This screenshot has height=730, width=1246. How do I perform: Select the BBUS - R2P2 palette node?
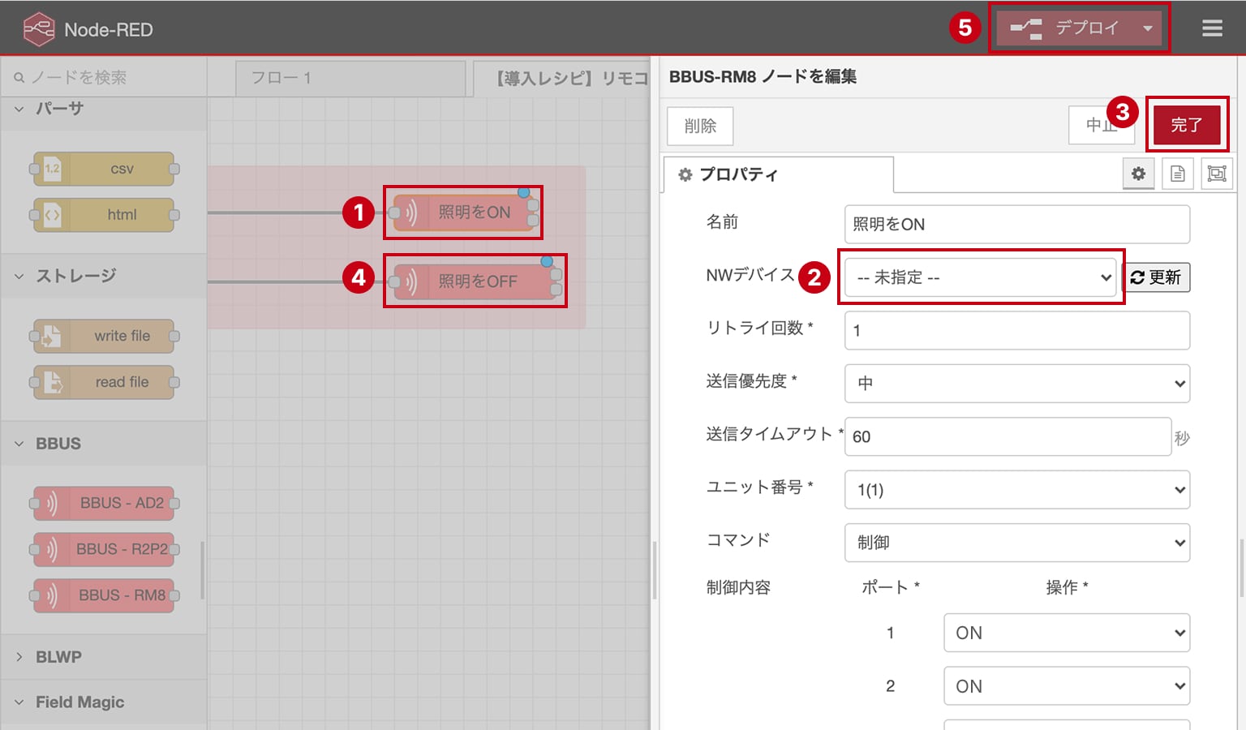point(104,549)
